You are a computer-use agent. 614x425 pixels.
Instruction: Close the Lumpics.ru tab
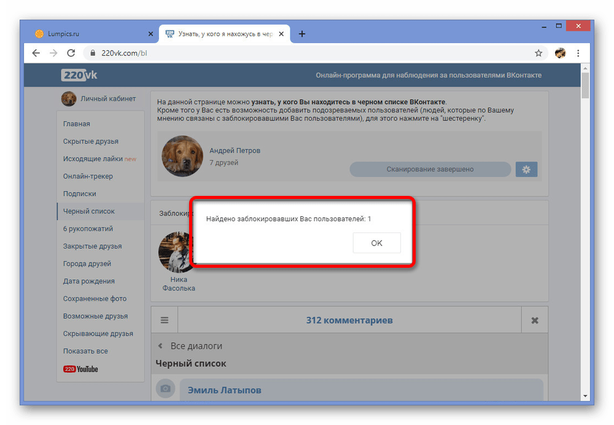(x=151, y=34)
